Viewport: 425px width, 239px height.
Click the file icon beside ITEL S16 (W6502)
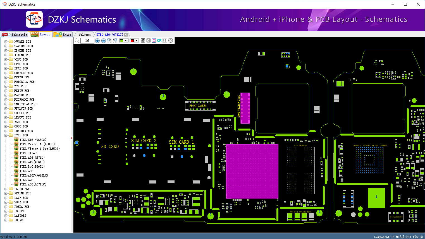pos(16,140)
